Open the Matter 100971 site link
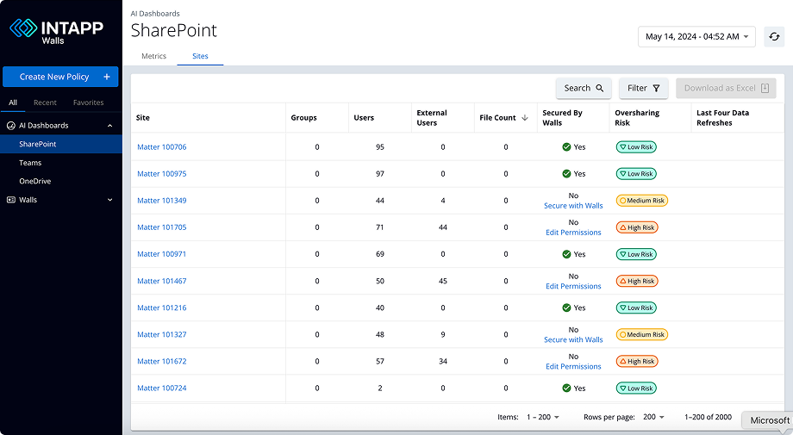This screenshot has width=793, height=435. pyautogui.click(x=162, y=254)
